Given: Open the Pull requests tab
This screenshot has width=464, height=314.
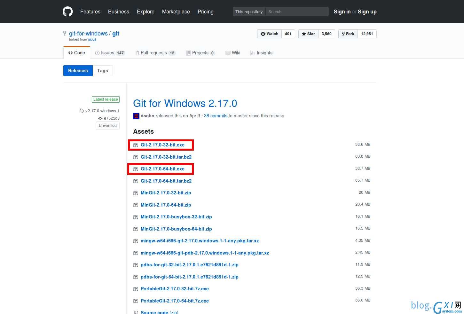Looking at the screenshot, I should pos(155,53).
